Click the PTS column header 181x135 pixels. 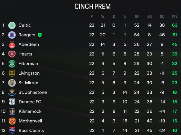point(175,16)
